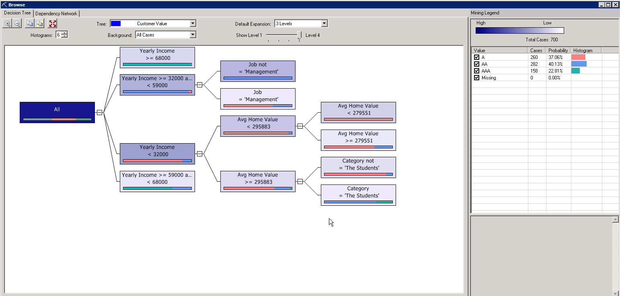
Task: Click the Copy Graph View icon
Action: [30, 24]
